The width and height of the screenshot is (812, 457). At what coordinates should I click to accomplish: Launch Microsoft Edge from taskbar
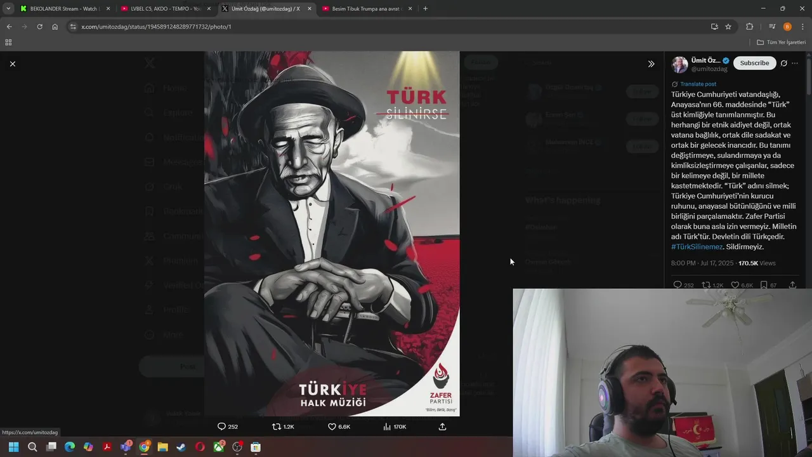[x=70, y=447]
